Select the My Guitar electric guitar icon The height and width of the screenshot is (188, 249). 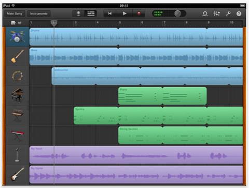(x=17, y=174)
